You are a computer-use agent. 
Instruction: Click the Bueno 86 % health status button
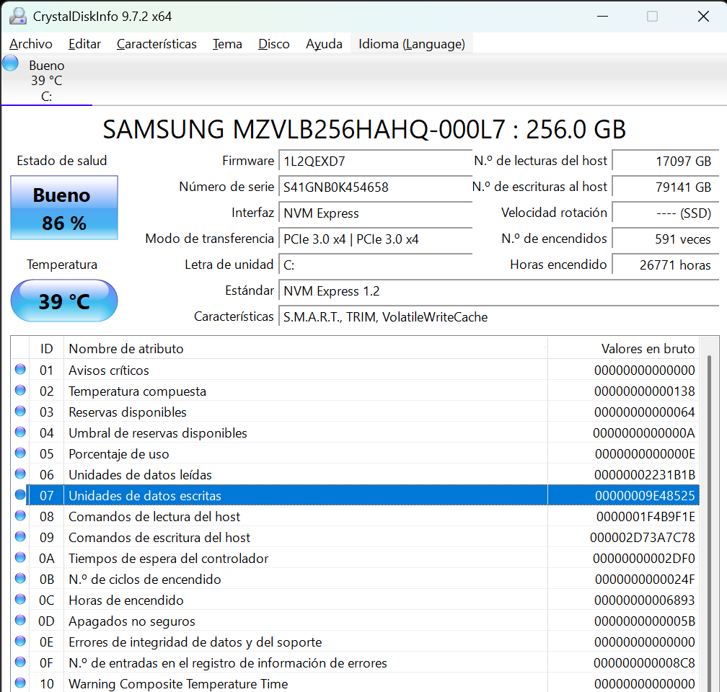tap(64, 208)
